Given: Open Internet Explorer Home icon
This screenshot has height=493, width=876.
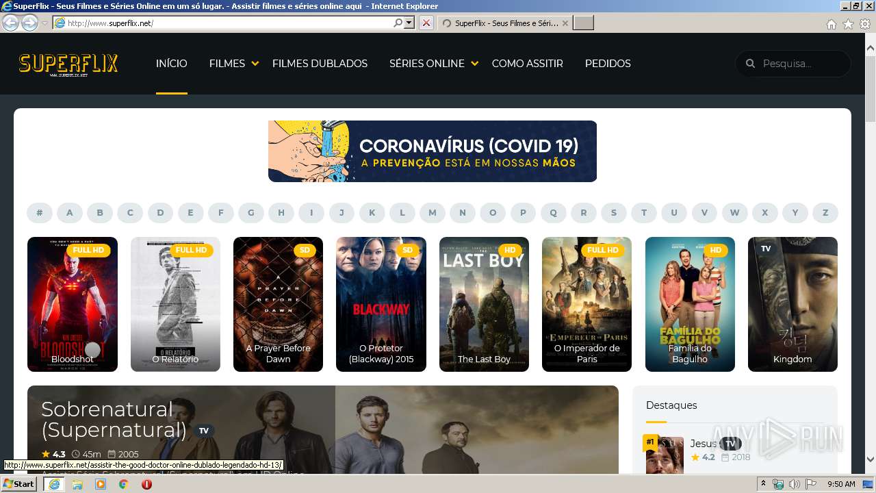Looking at the screenshot, I should [831, 24].
